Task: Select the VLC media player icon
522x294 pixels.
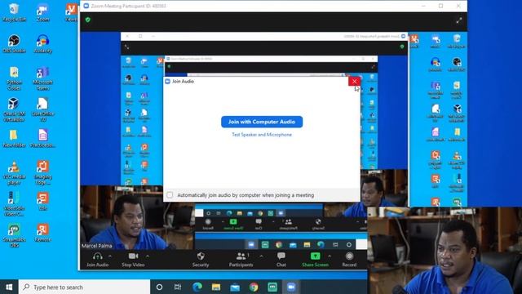Action: tap(14, 172)
